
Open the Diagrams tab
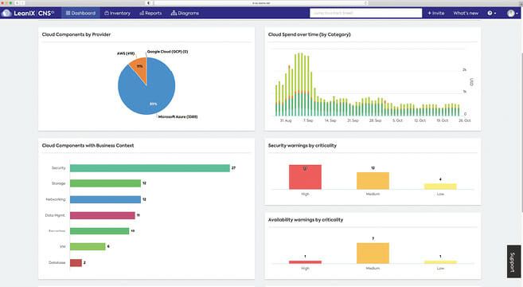click(x=185, y=13)
